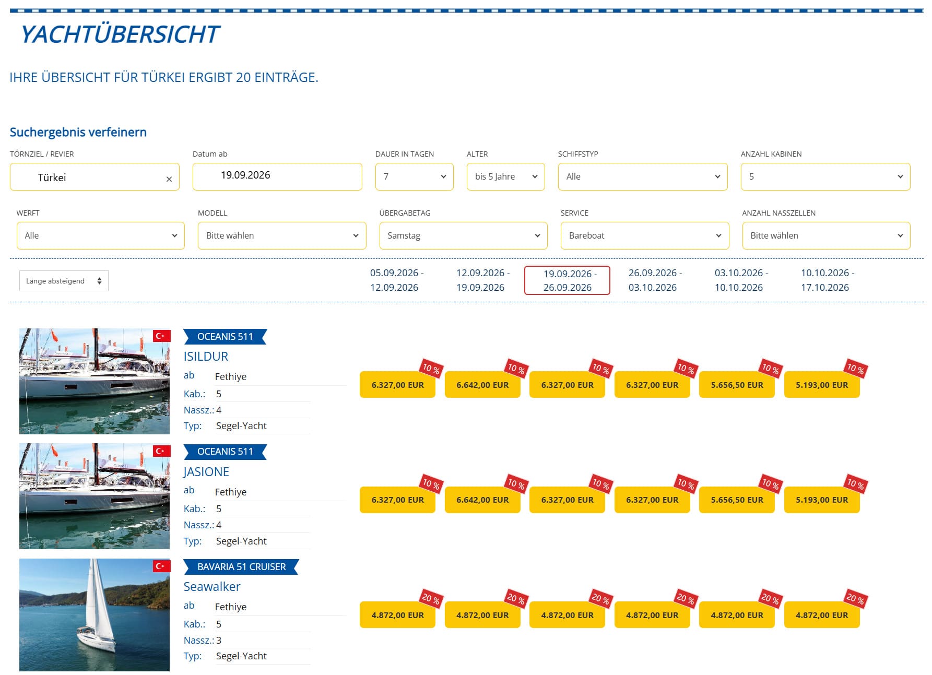932x675 pixels.
Task: Expand the Alter dropdown showing bis 5 Jahre
Action: (x=505, y=176)
